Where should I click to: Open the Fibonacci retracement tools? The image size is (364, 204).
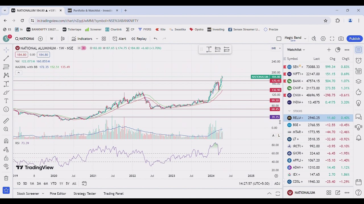(6, 67)
